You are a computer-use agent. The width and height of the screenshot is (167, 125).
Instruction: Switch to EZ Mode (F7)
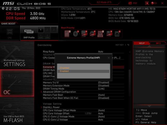click(x=104, y=2)
